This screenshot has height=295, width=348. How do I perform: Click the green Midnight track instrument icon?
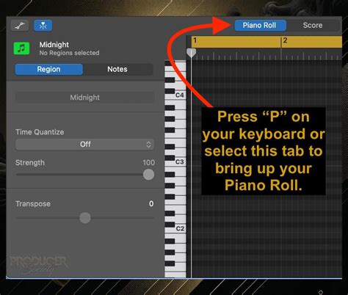click(x=21, y=48)
